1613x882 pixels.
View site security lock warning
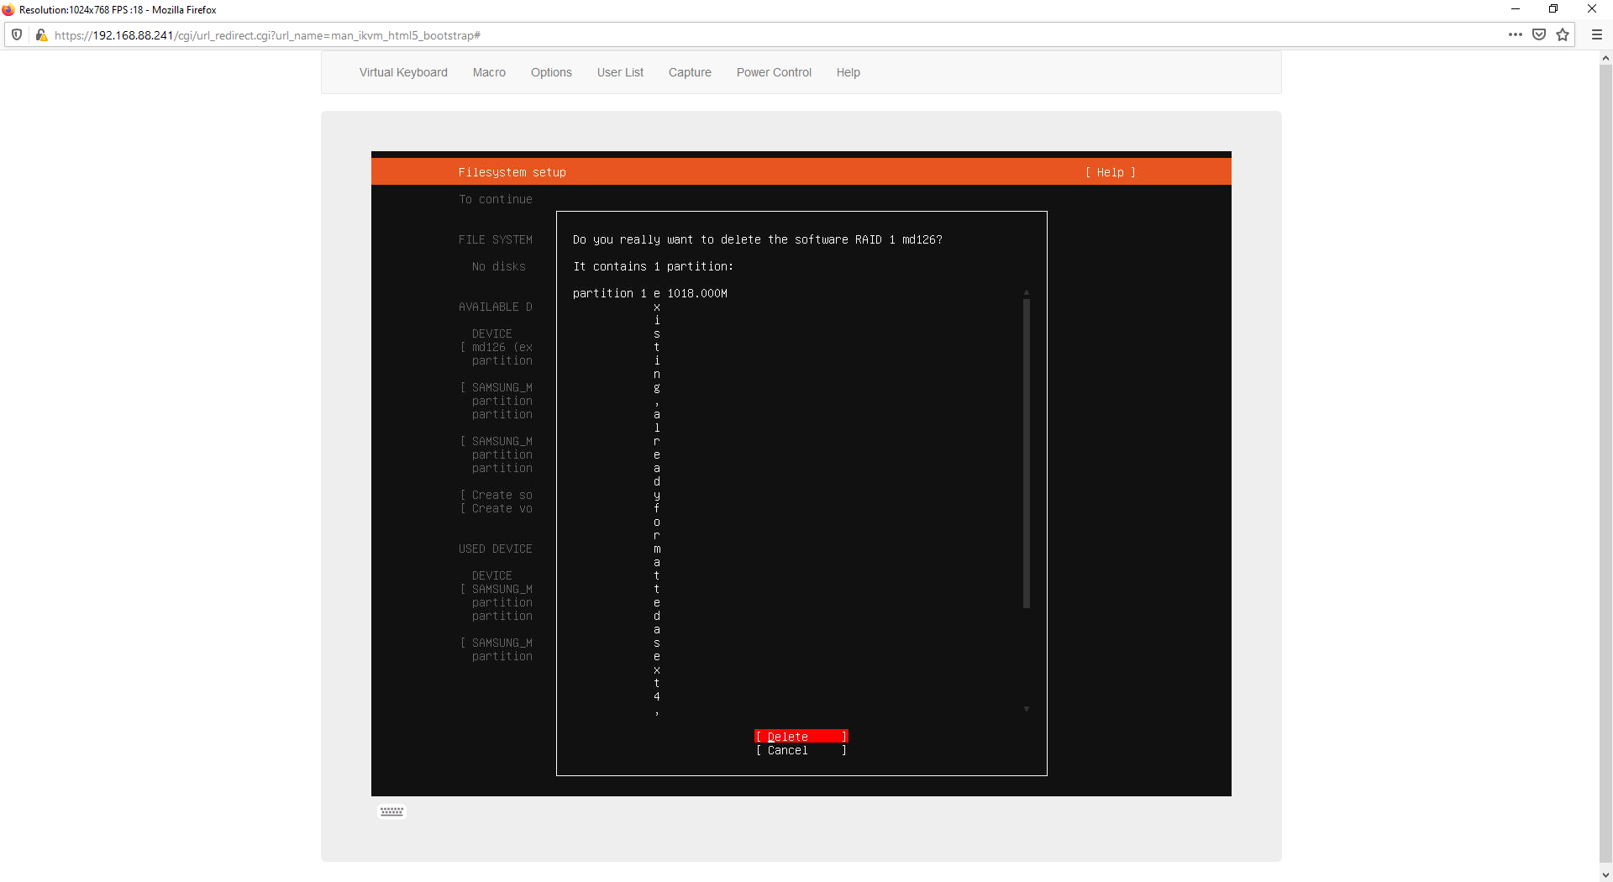(x=40, y=35)
